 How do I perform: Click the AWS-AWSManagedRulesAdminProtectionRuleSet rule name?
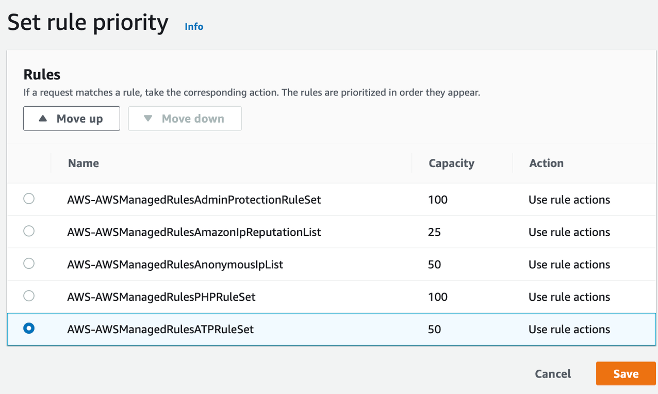[194, 200]
